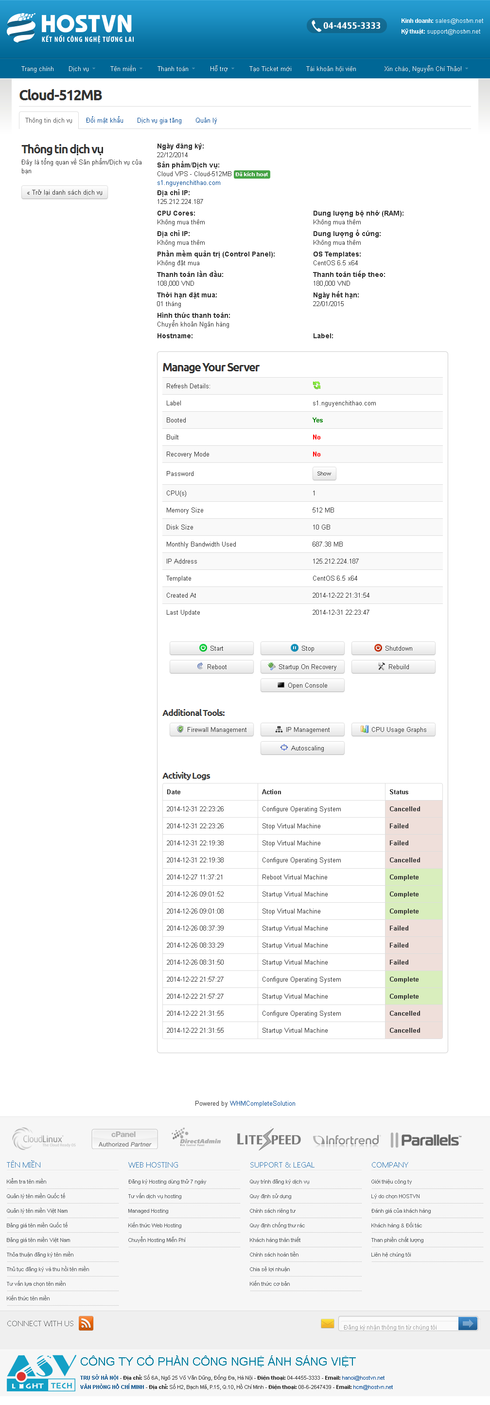Switch to the Đổi mật khẩu tab
Image resolution: width=490 pixels, height=1405 pixels.
point(105,121)
